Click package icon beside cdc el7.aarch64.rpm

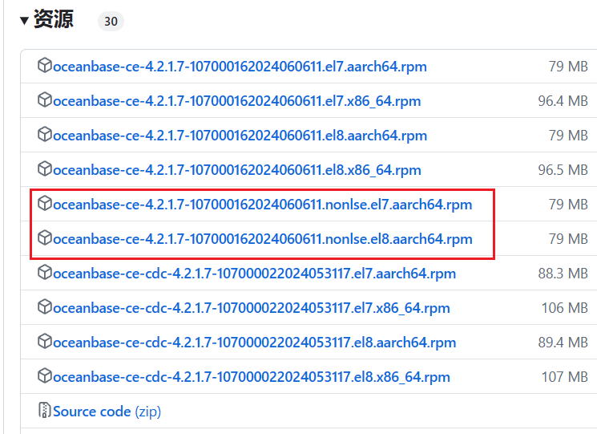pos(45,272)
